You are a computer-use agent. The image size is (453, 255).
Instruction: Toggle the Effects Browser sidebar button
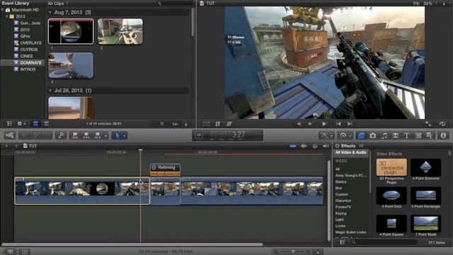pyautogui.click(x=342, y=242)
